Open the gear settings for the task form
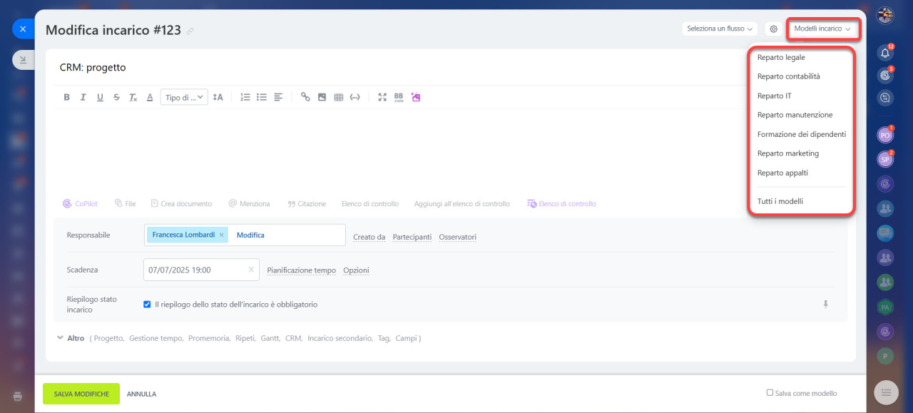Screen dimensions: 913x413 tap(773, 29)
